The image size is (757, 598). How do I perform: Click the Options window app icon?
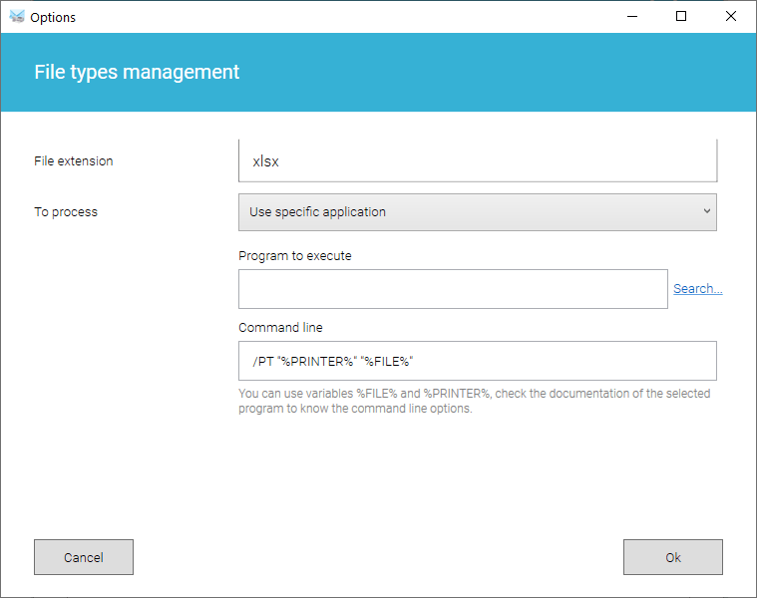click(x=17, y=16)
